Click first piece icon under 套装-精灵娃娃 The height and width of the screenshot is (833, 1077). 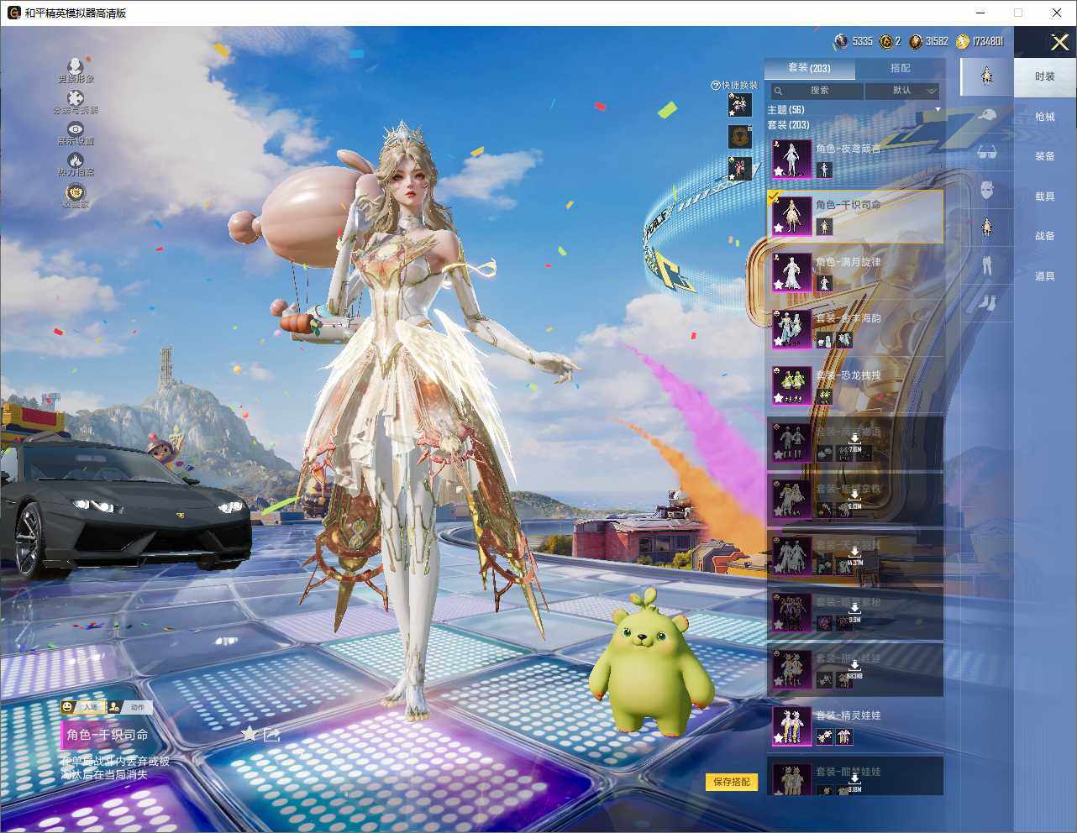[x=824, y=736]
